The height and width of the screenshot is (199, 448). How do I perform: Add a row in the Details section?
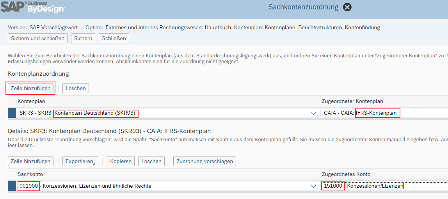tap(30, 161)
